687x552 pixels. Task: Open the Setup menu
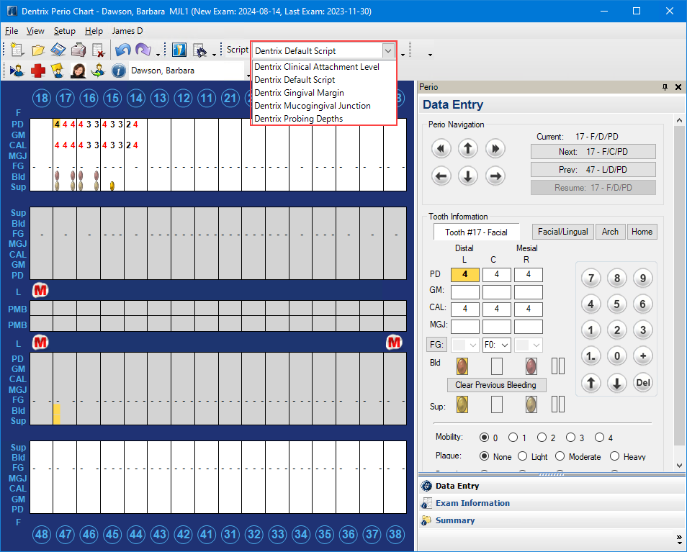pyautogui.click(x=64, y=31)
